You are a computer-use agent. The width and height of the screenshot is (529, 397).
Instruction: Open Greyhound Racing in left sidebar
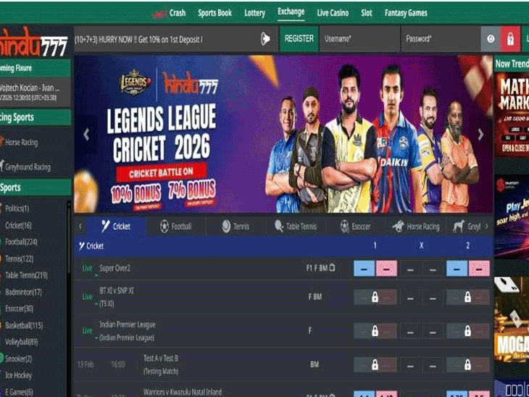(28, 167)
